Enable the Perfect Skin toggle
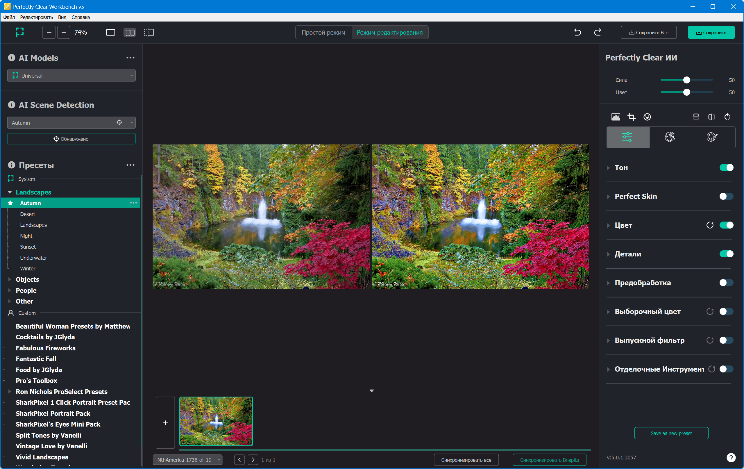 pos(726,196)
